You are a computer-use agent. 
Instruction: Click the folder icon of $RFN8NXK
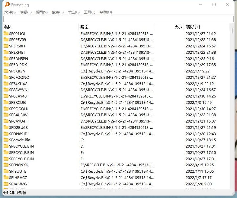tap(6, 165)
